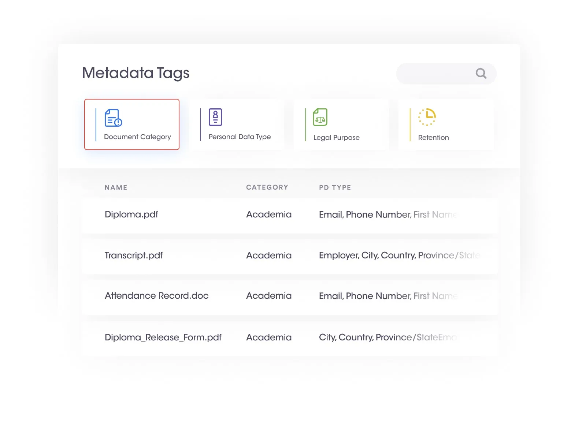Click the search magnifier icon

(481, 74)
